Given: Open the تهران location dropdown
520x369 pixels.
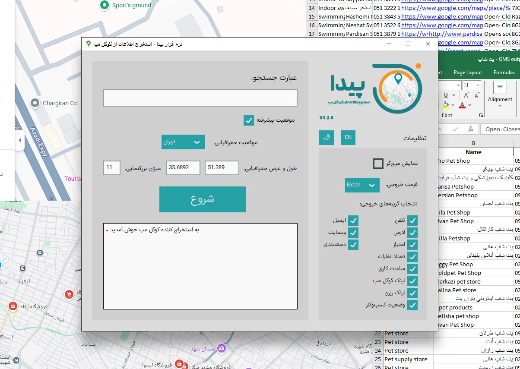Looking at the screenshot, I should tap(183, 142).
